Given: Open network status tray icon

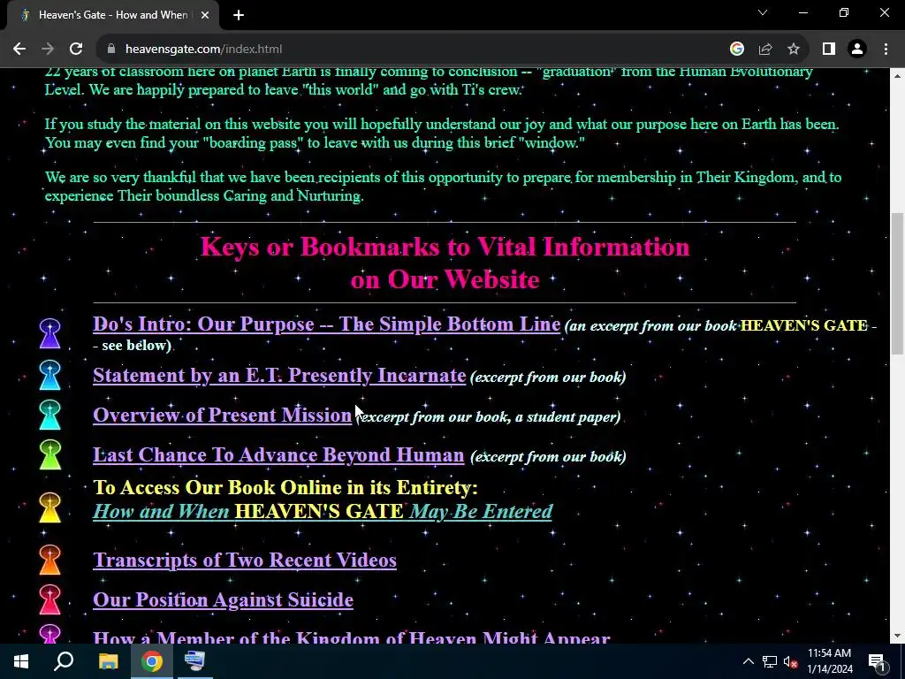Looking at the screenshot, I should (770, 661).
